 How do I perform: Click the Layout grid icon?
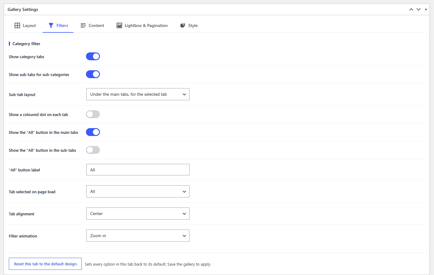17,25
